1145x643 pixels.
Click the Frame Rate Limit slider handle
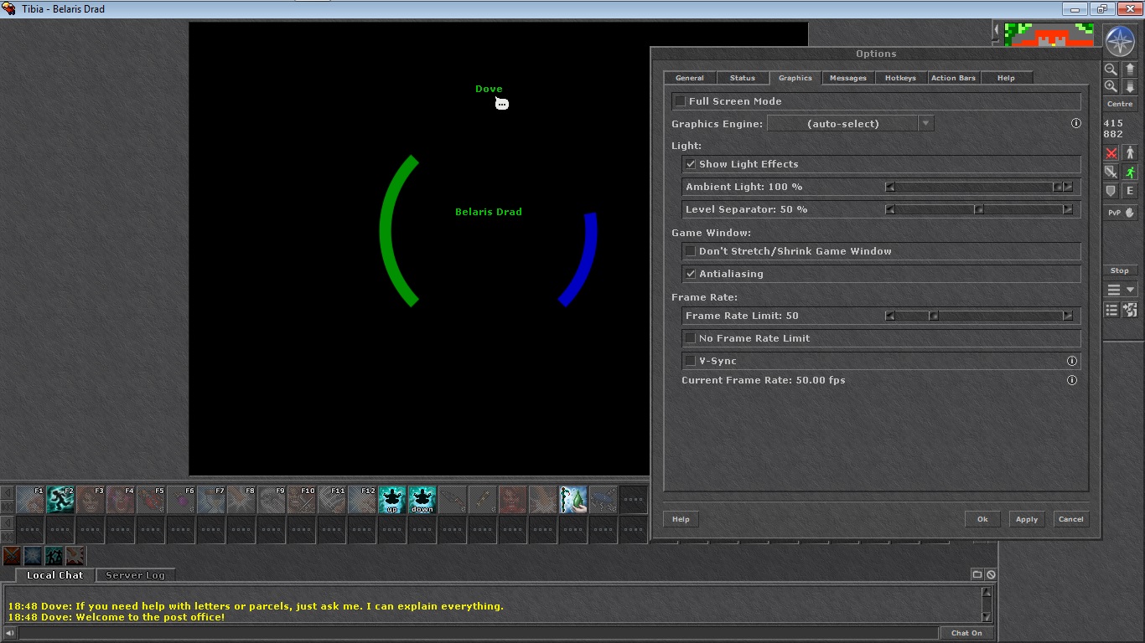[x=933, y=316]
